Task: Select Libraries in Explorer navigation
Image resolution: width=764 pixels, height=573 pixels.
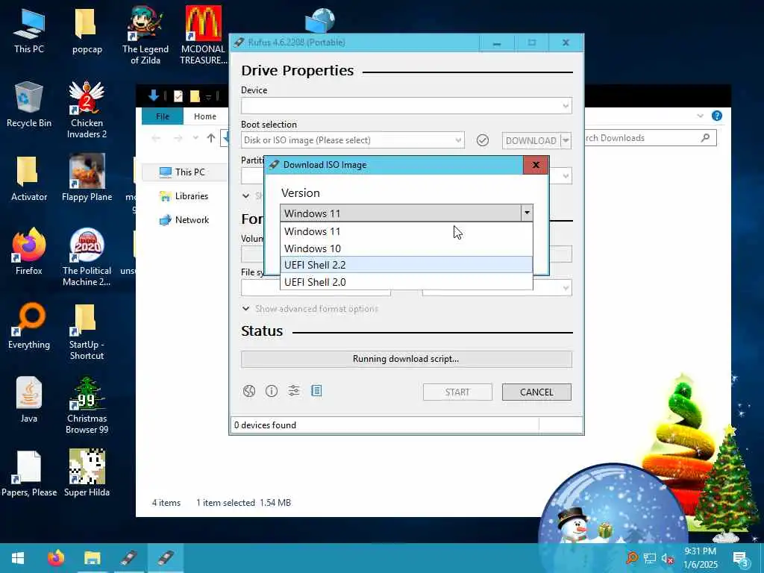Action: coord(184,196)
